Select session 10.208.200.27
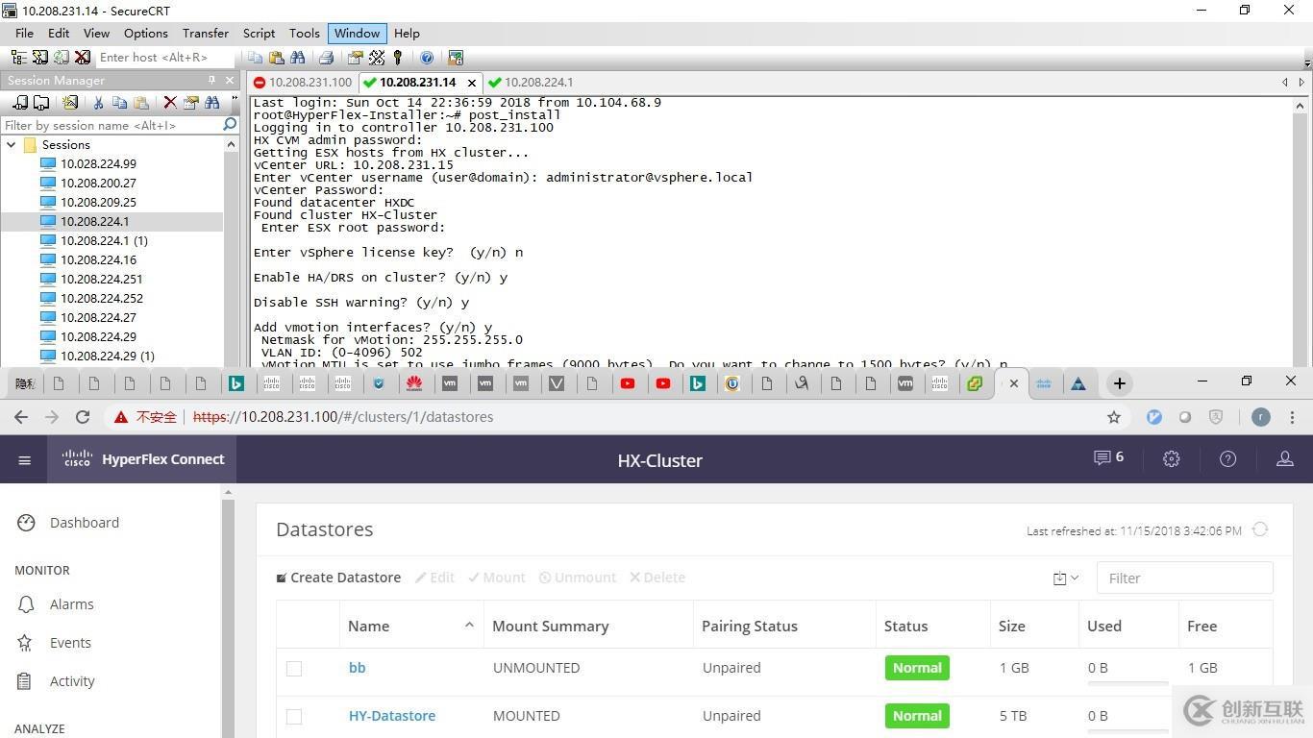Screen dimensions: 1313x738 98,183
